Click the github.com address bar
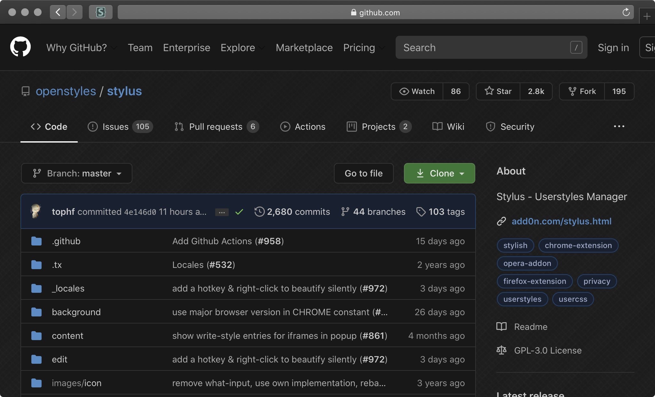 tap(375, 12)
